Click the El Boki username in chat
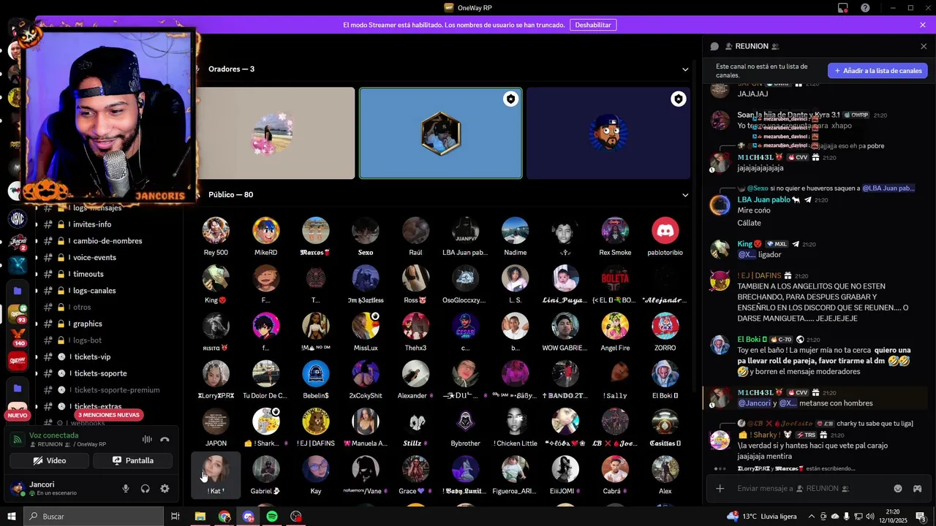This screenshot has height=526, width=936. tap(749, 339)
